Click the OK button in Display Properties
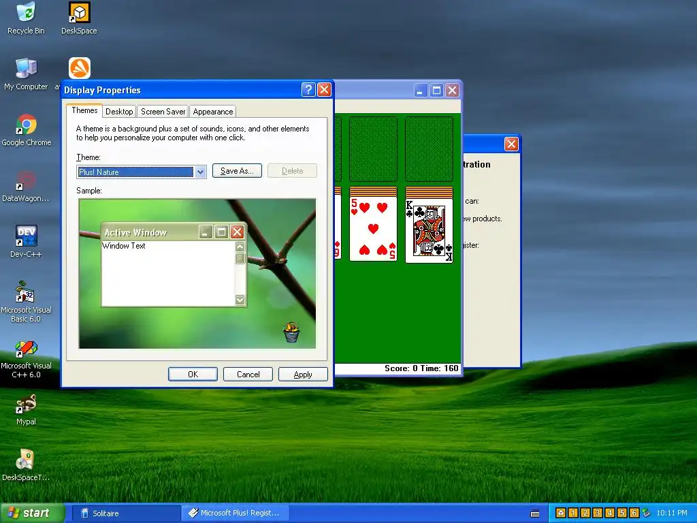The image size is (697, 523). (193, 375)
